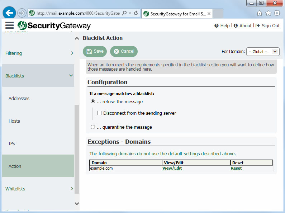
Task: Open Hosts under Blacklists
Action: pyautogui.click(x=14, y=121)
